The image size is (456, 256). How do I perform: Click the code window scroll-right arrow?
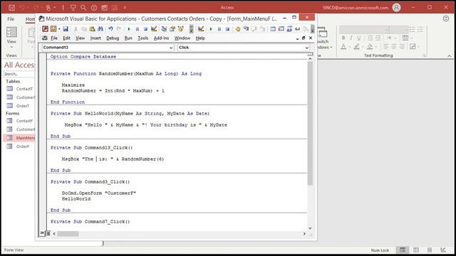[x=304, y=234]
